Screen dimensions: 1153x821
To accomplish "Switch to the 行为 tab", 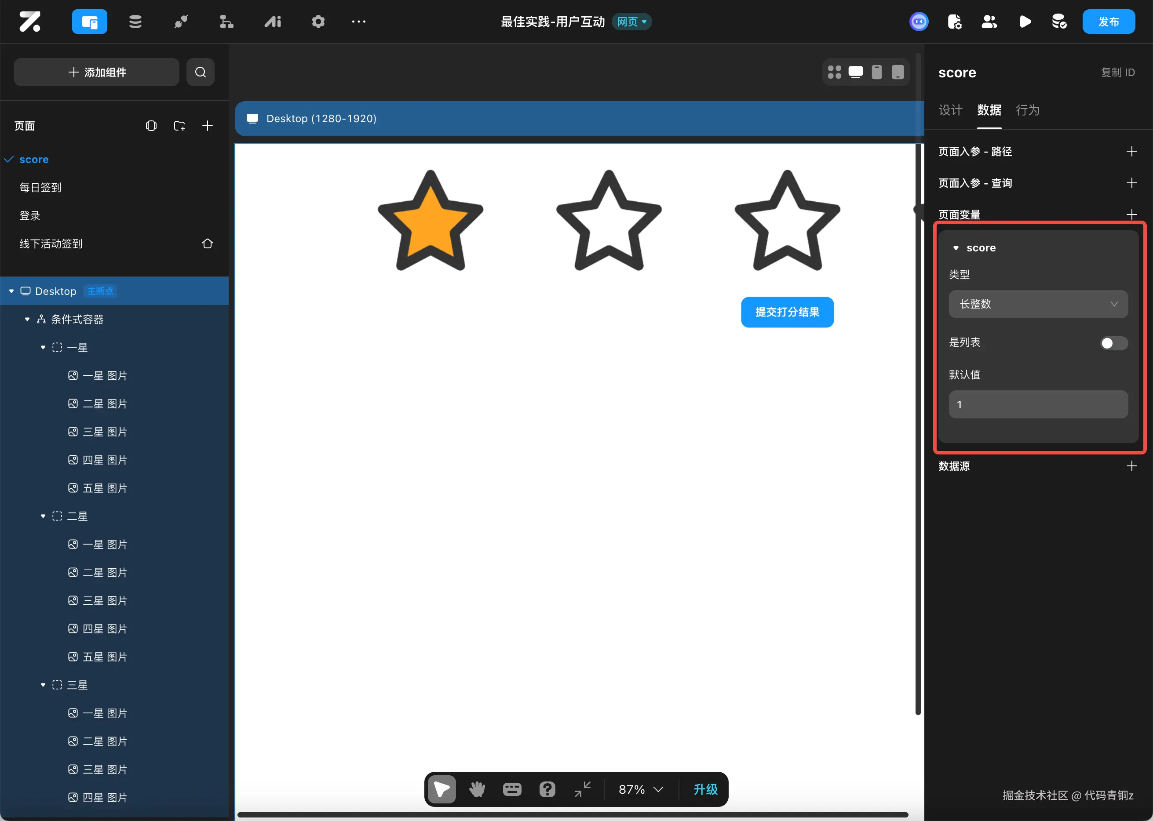I will coord(1028,110).
